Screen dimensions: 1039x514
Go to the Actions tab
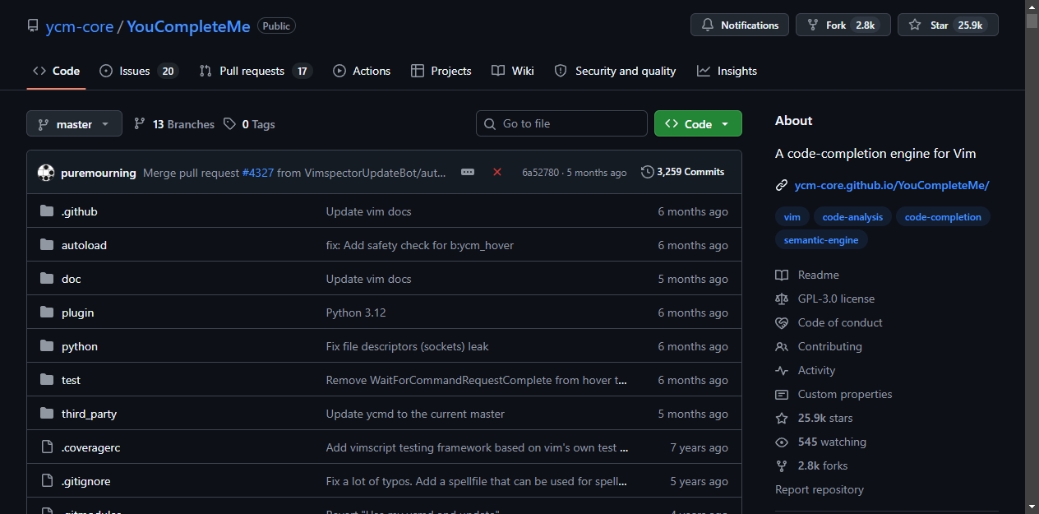[x=362, y=71]
